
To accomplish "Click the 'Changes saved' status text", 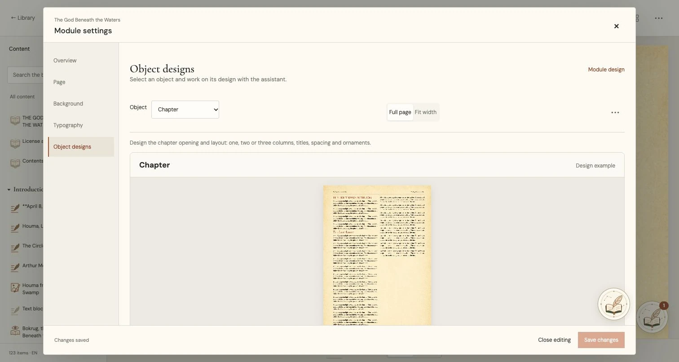I will pos(71,340).
